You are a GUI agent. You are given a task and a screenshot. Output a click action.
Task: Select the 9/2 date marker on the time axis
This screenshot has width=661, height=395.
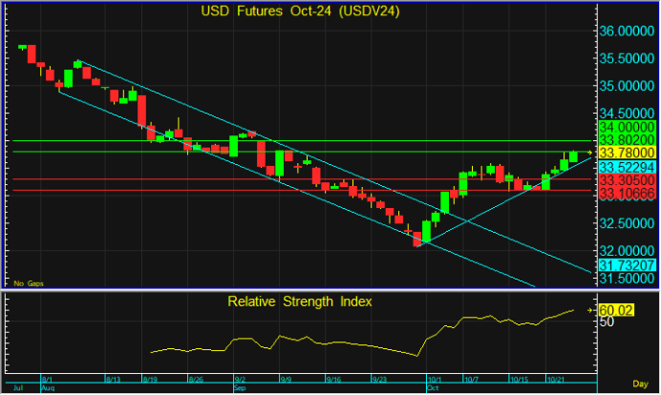pos(241,380)
